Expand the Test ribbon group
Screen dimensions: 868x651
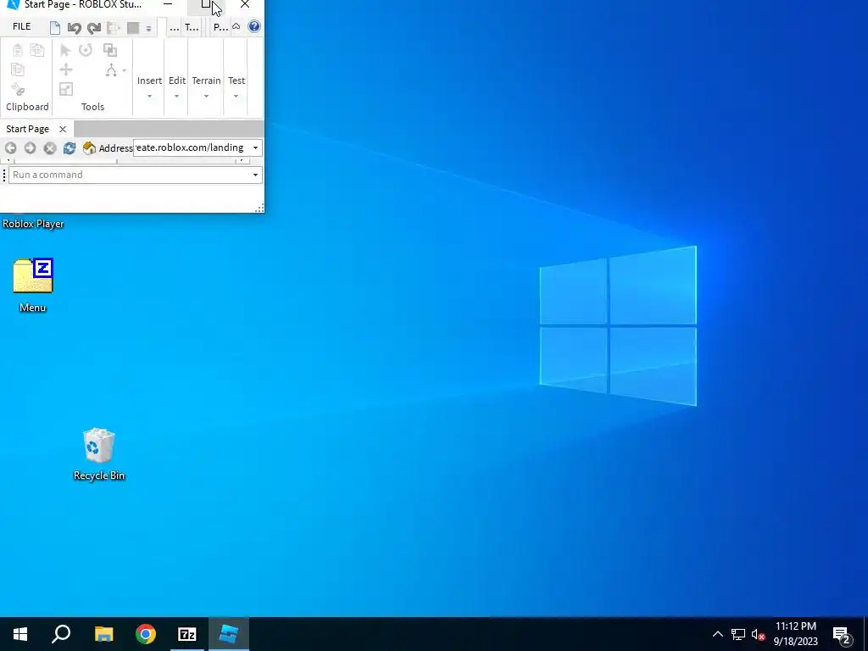pos(236,86)
